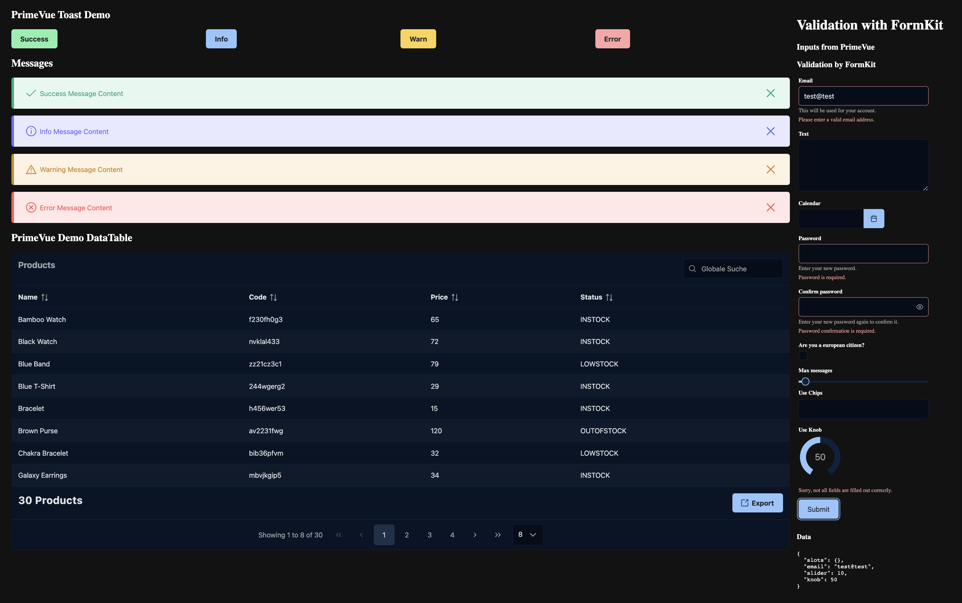Dismiss the Success message with X

[x=770, y=93]
